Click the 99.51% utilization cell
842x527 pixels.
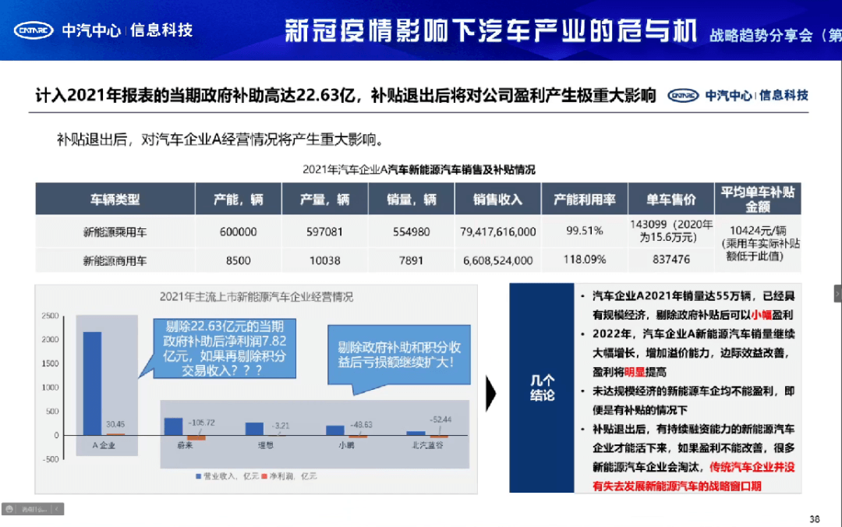(x=584, y=231)
